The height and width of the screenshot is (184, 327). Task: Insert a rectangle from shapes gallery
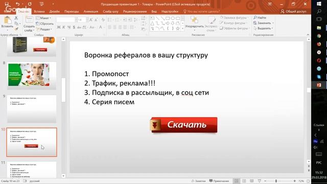[168, 18]
